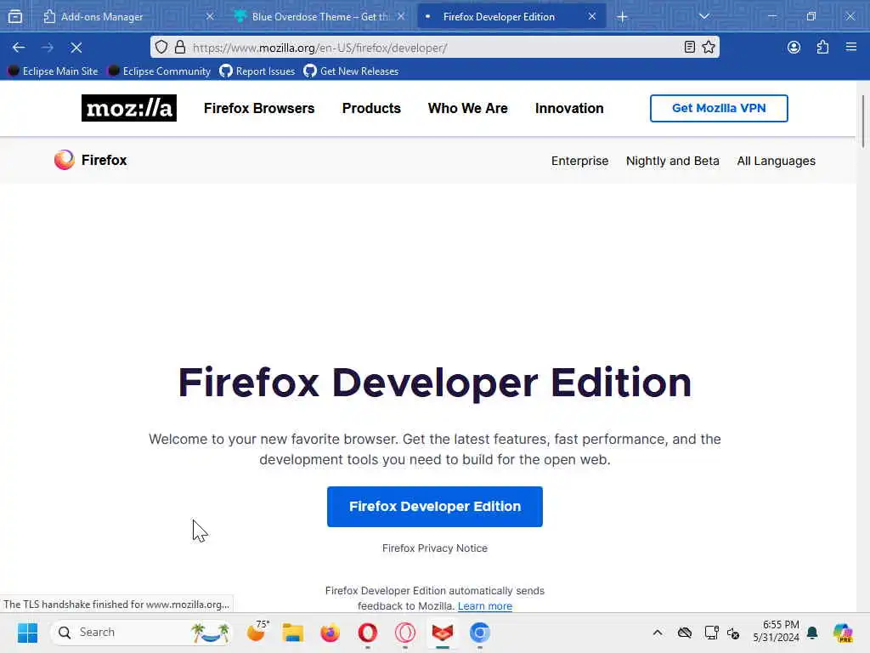Open Nightly and Beta link
Viewport: 870px width, 653px height.
click(x=673, y=161)
